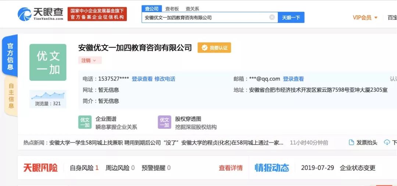
Task: Switch to the 查公司 search tab
Action: coord(151,8)
